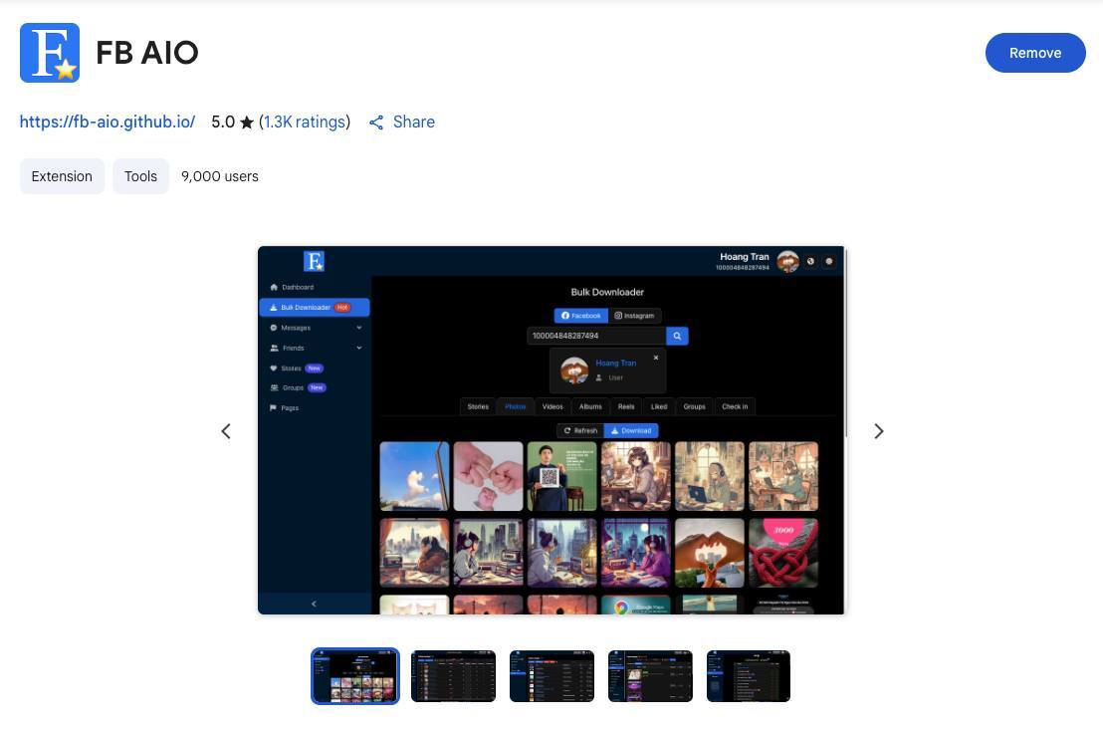Click the large Bulk Downloader preview image
1103x731 pixels.
point(551,430)
